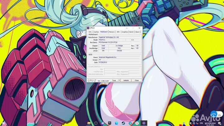
Task: Open the Caches tab
Action: tap(96, 32)
